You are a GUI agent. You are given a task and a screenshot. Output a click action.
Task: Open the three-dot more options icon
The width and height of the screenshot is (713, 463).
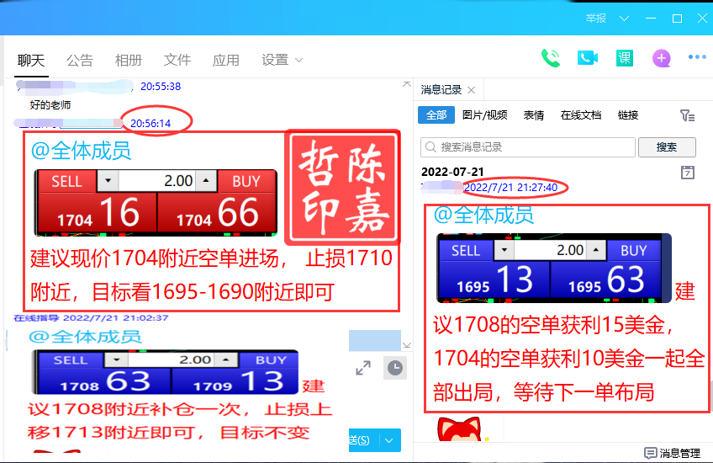[697, 58]
